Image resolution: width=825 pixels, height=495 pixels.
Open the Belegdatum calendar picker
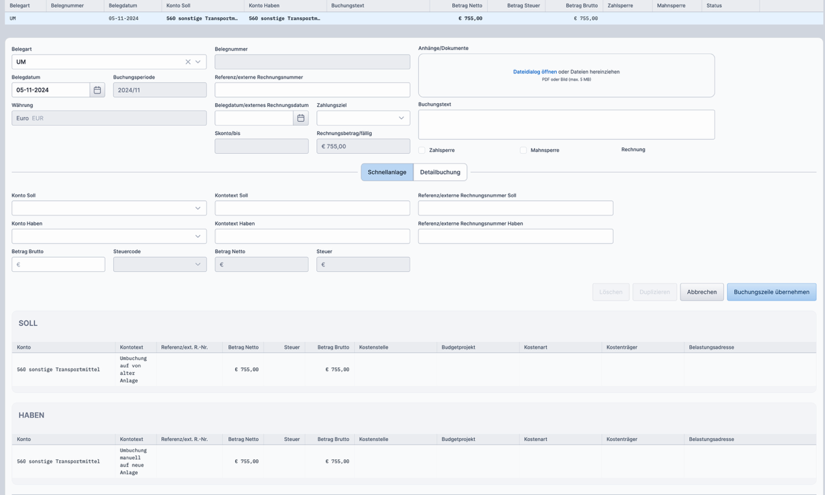pyautogui.click(x=97, y=90)
